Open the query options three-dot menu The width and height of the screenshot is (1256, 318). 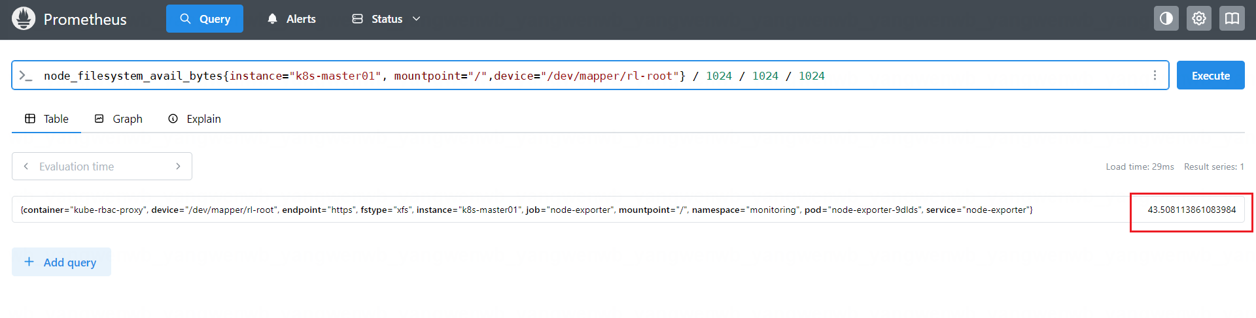pos(1155,76)
